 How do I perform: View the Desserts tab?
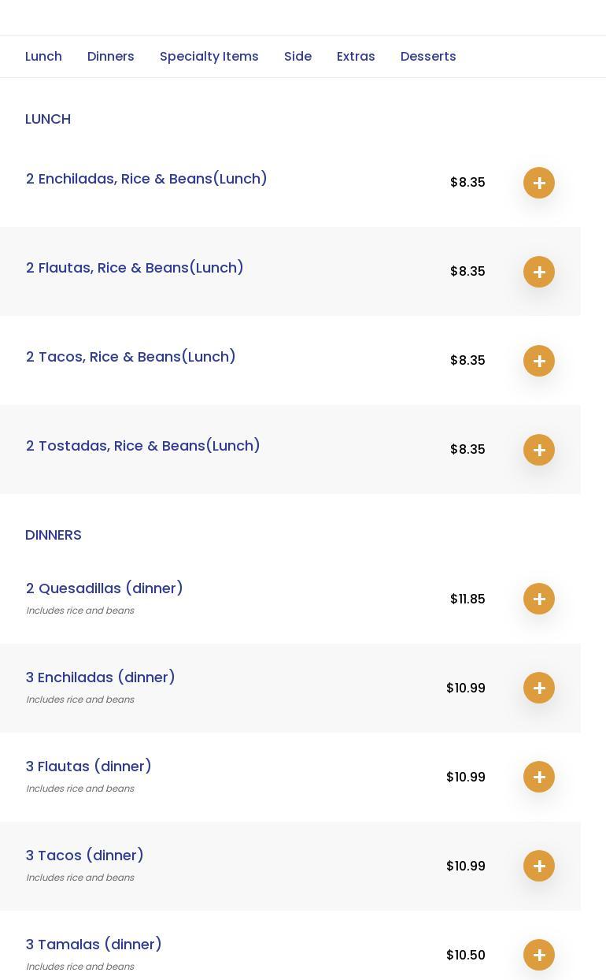[x=428, y=57]
